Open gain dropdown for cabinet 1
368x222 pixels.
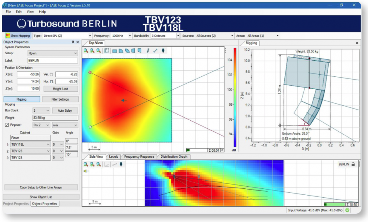(58, 145)
